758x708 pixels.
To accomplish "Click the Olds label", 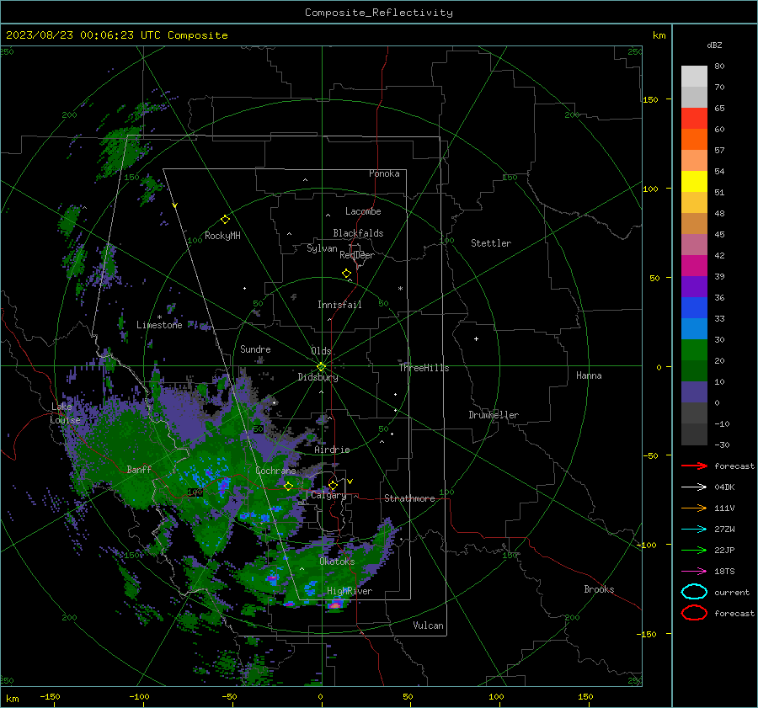I will tap(321, 351).
